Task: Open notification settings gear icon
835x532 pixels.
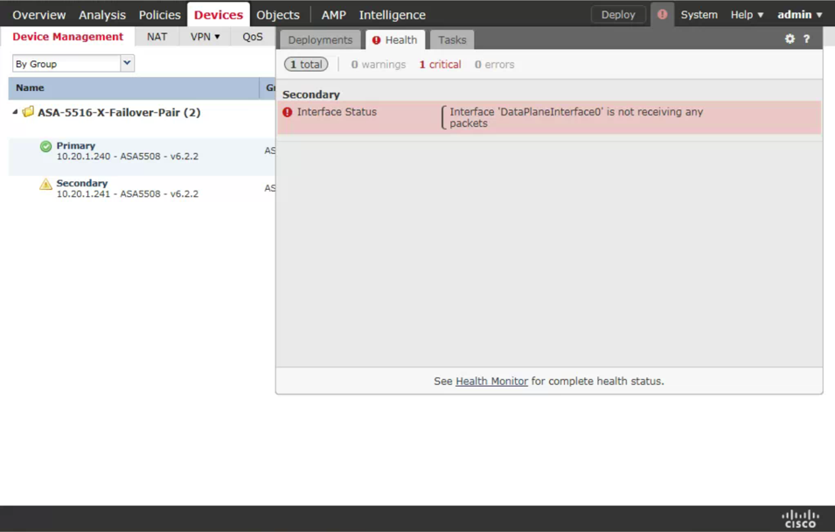Action: click(790, 38)
